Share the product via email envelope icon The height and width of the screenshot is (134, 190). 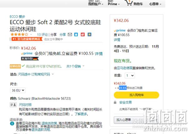pyautogui.click(x=70, y=34)
